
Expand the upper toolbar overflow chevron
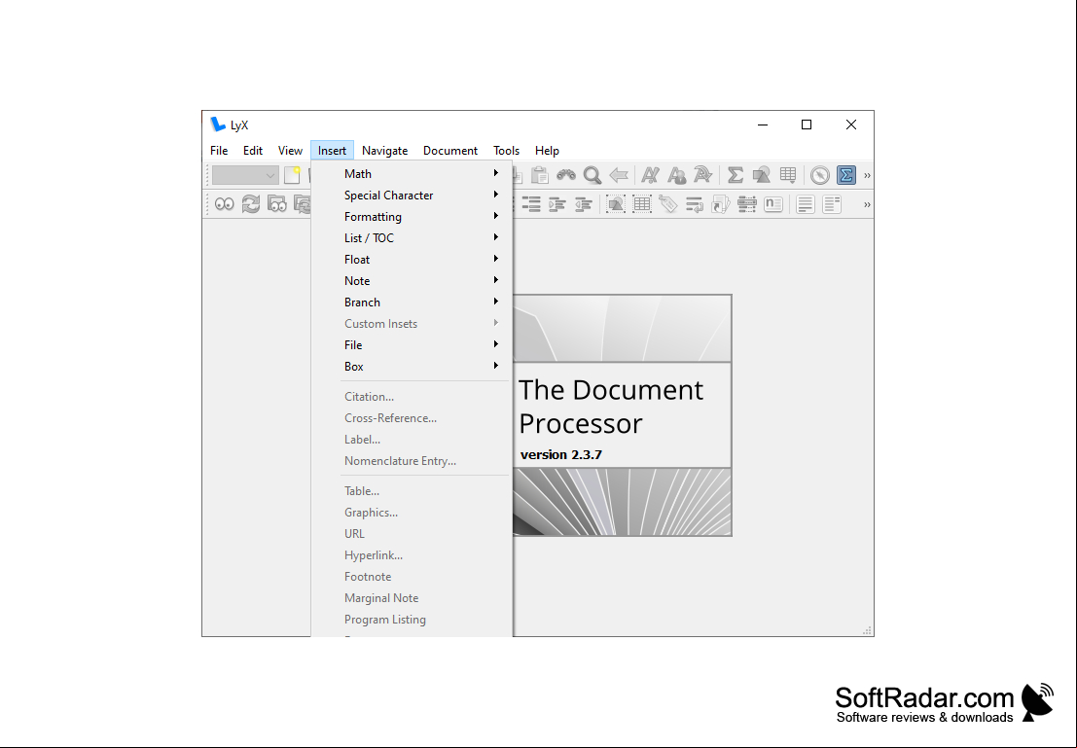tap(867, 175)
